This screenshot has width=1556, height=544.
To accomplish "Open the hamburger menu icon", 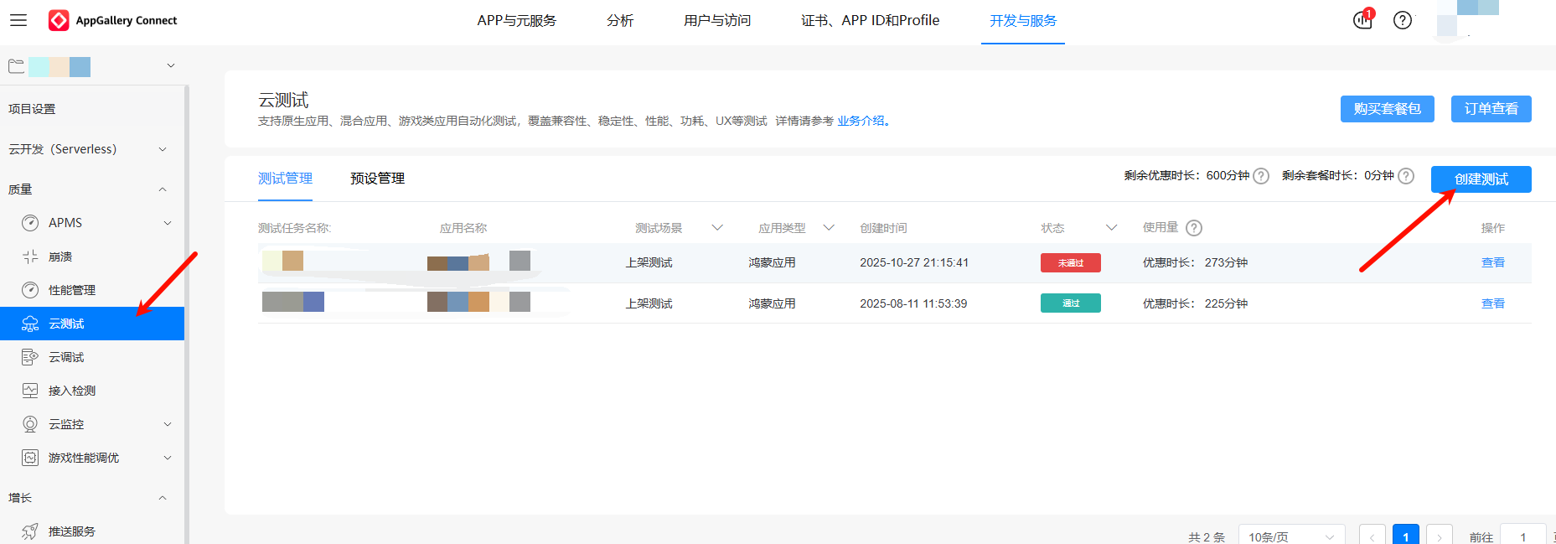I will [18, 20].
